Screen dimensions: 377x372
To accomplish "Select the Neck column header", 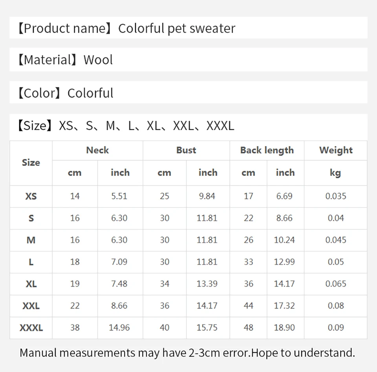I will [97, 150].
